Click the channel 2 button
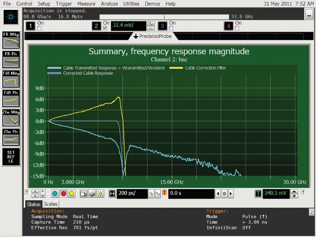 pyautogui.click(x=96, y=26)
